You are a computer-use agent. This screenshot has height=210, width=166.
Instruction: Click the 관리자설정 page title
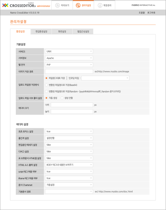18,22
